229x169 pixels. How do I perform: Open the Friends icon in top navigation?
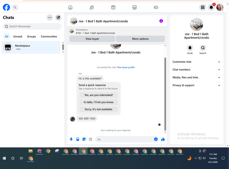point(92,7)
